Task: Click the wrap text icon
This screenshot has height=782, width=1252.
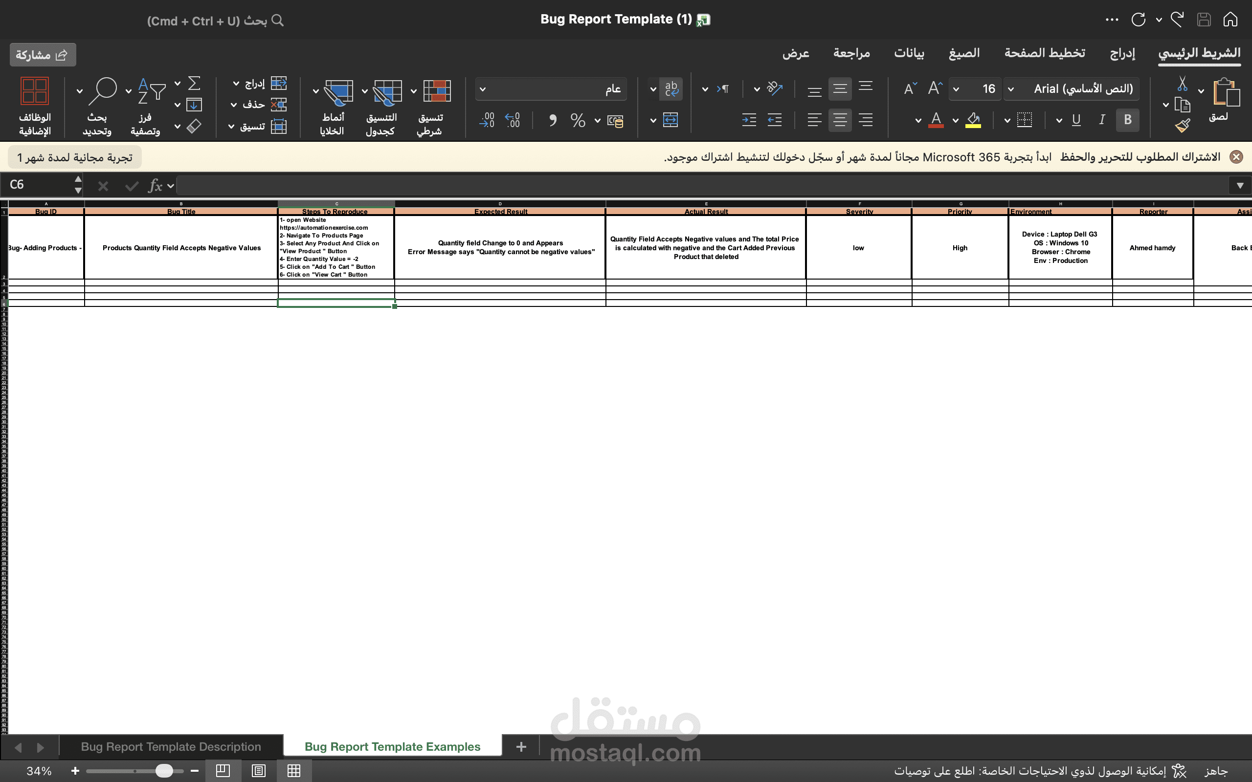Action: coord(671,89)
